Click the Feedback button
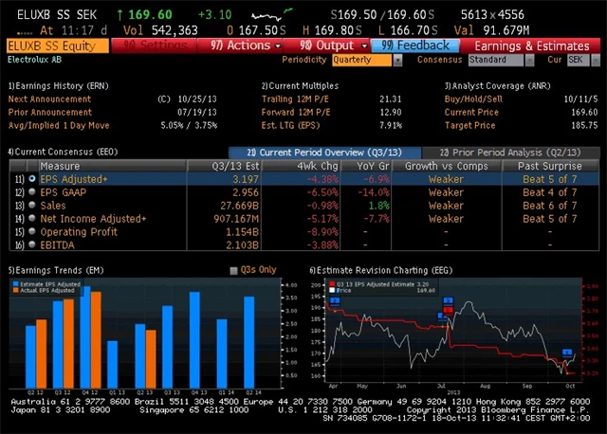607x434 pixels. (415, 45)
